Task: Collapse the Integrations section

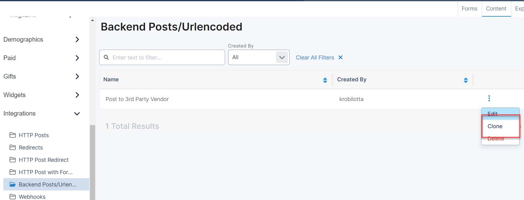Action: tap(77, 114)
